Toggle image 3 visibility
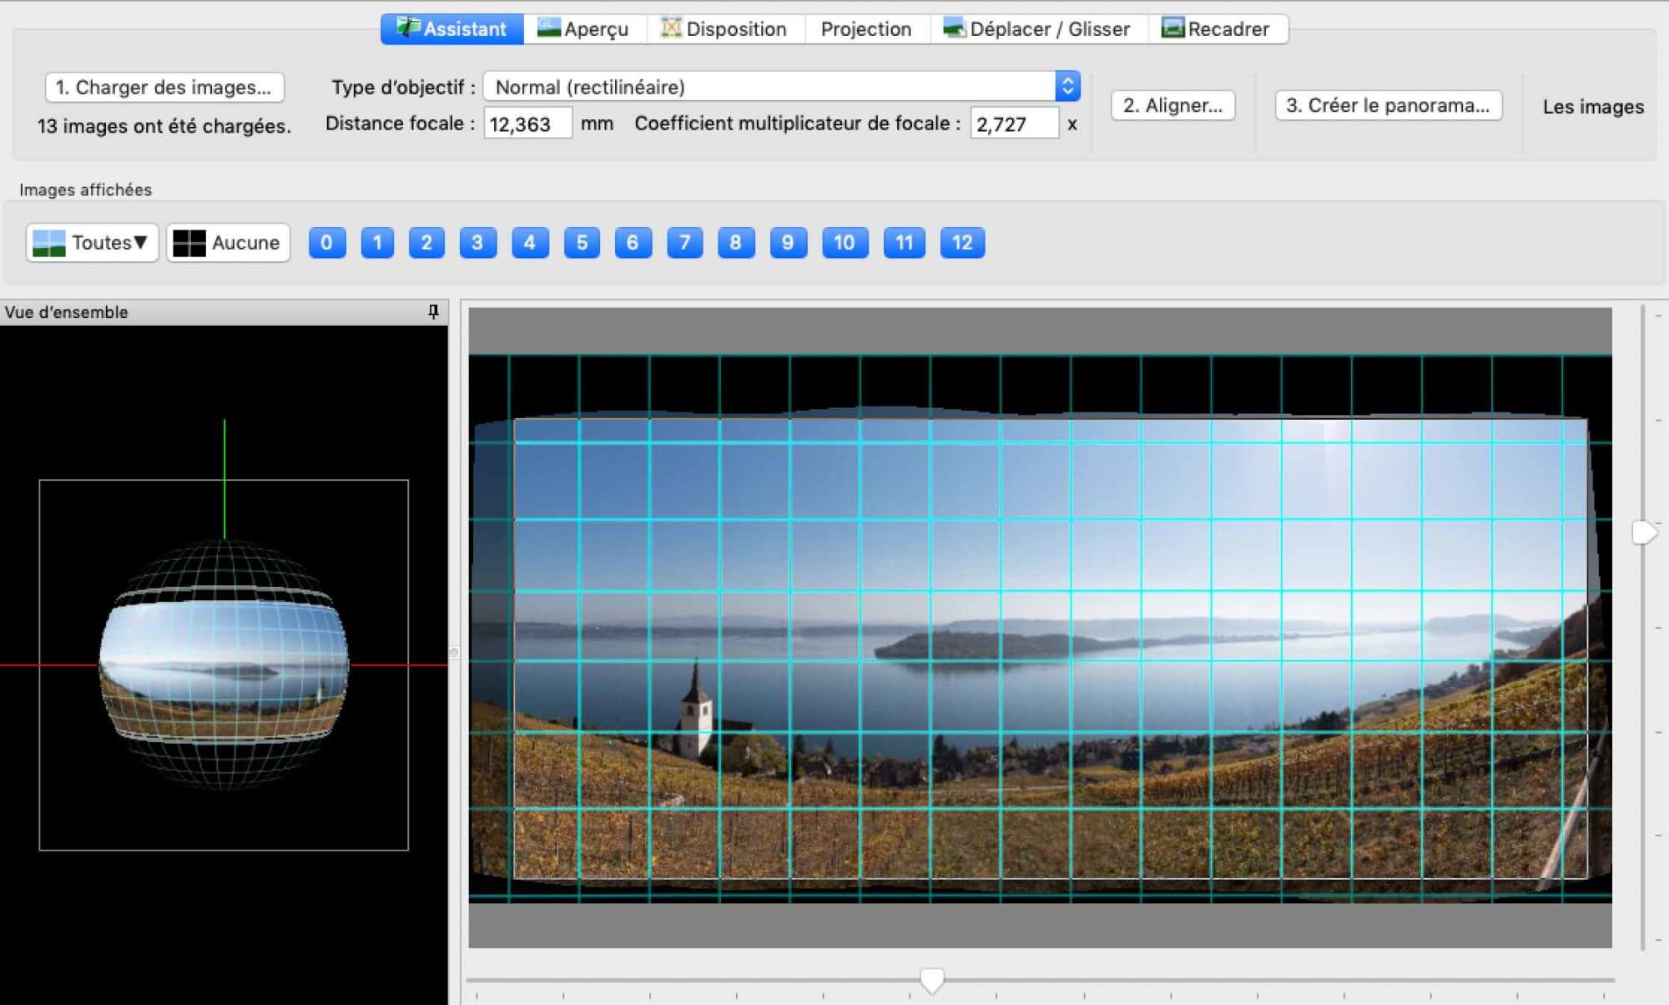 tap(477, 243)
